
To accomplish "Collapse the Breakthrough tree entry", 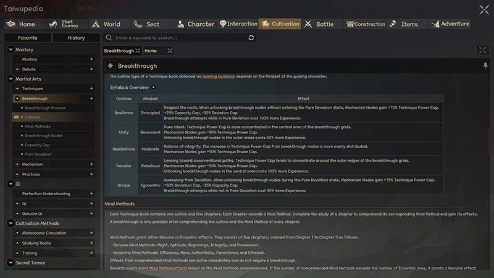I will point(17,99).
